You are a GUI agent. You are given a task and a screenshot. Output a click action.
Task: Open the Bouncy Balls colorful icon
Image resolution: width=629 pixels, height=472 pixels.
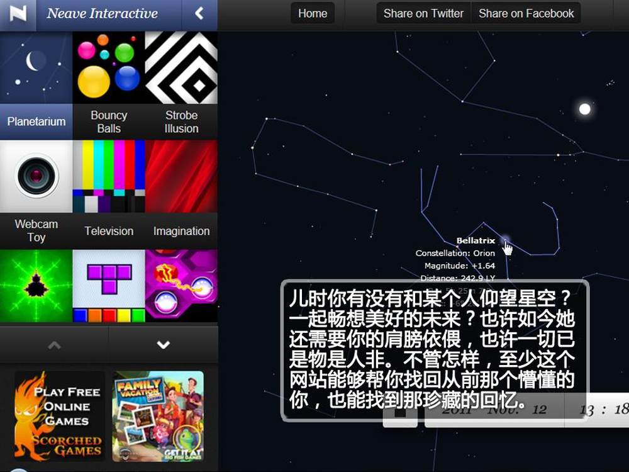pos(109,67)
